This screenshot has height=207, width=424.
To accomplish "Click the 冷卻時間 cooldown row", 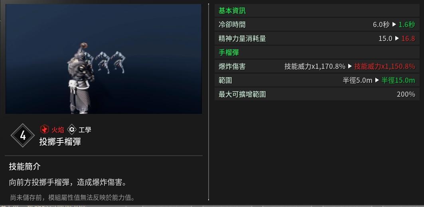I will pyautogui.click(x=317, y=25).
